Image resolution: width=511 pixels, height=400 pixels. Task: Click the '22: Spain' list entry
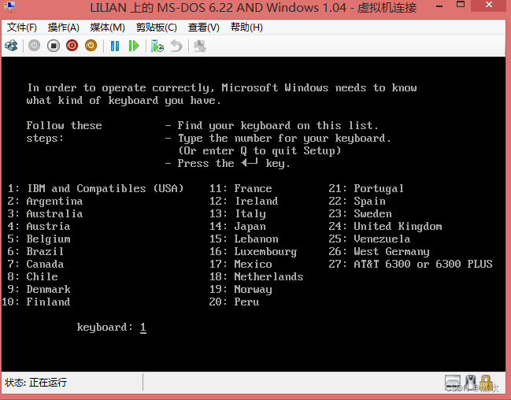pos(357,201)
